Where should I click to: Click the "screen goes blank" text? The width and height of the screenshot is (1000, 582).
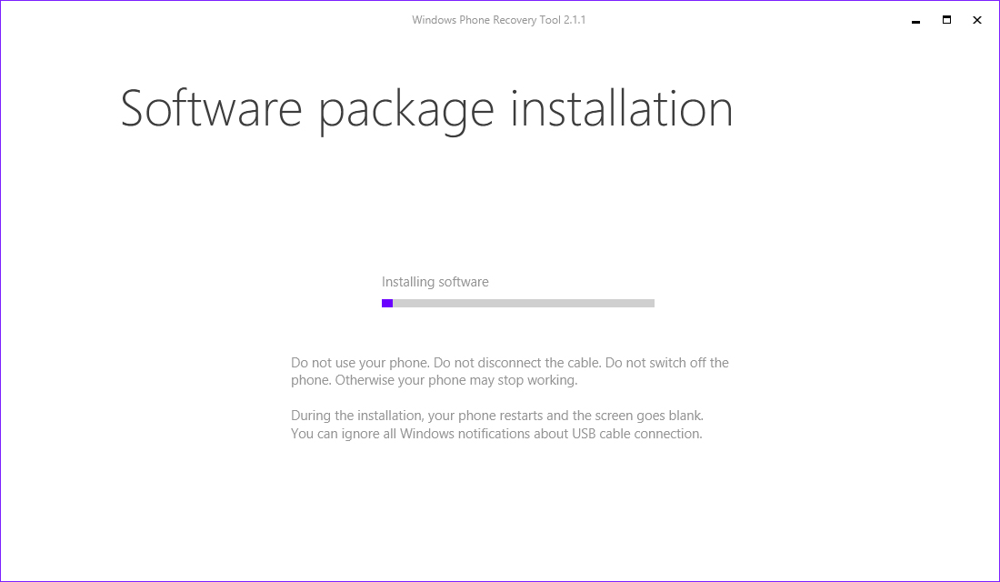(x=650, y=416)
